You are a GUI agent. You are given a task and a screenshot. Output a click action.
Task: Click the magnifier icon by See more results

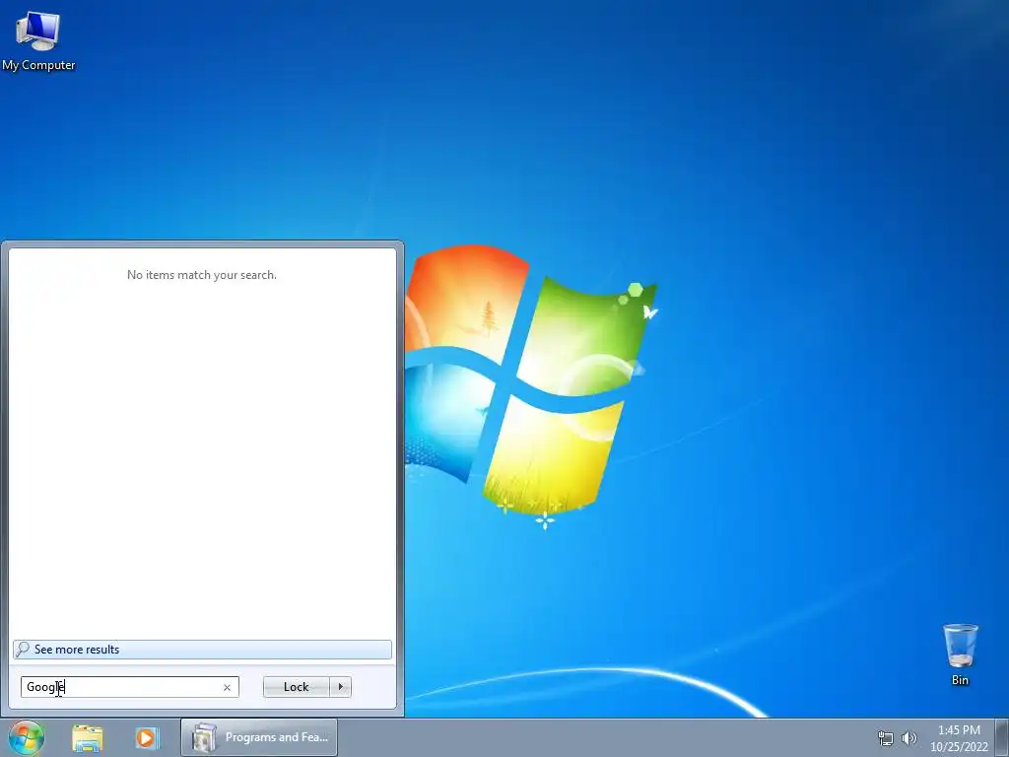click(23, 649)
